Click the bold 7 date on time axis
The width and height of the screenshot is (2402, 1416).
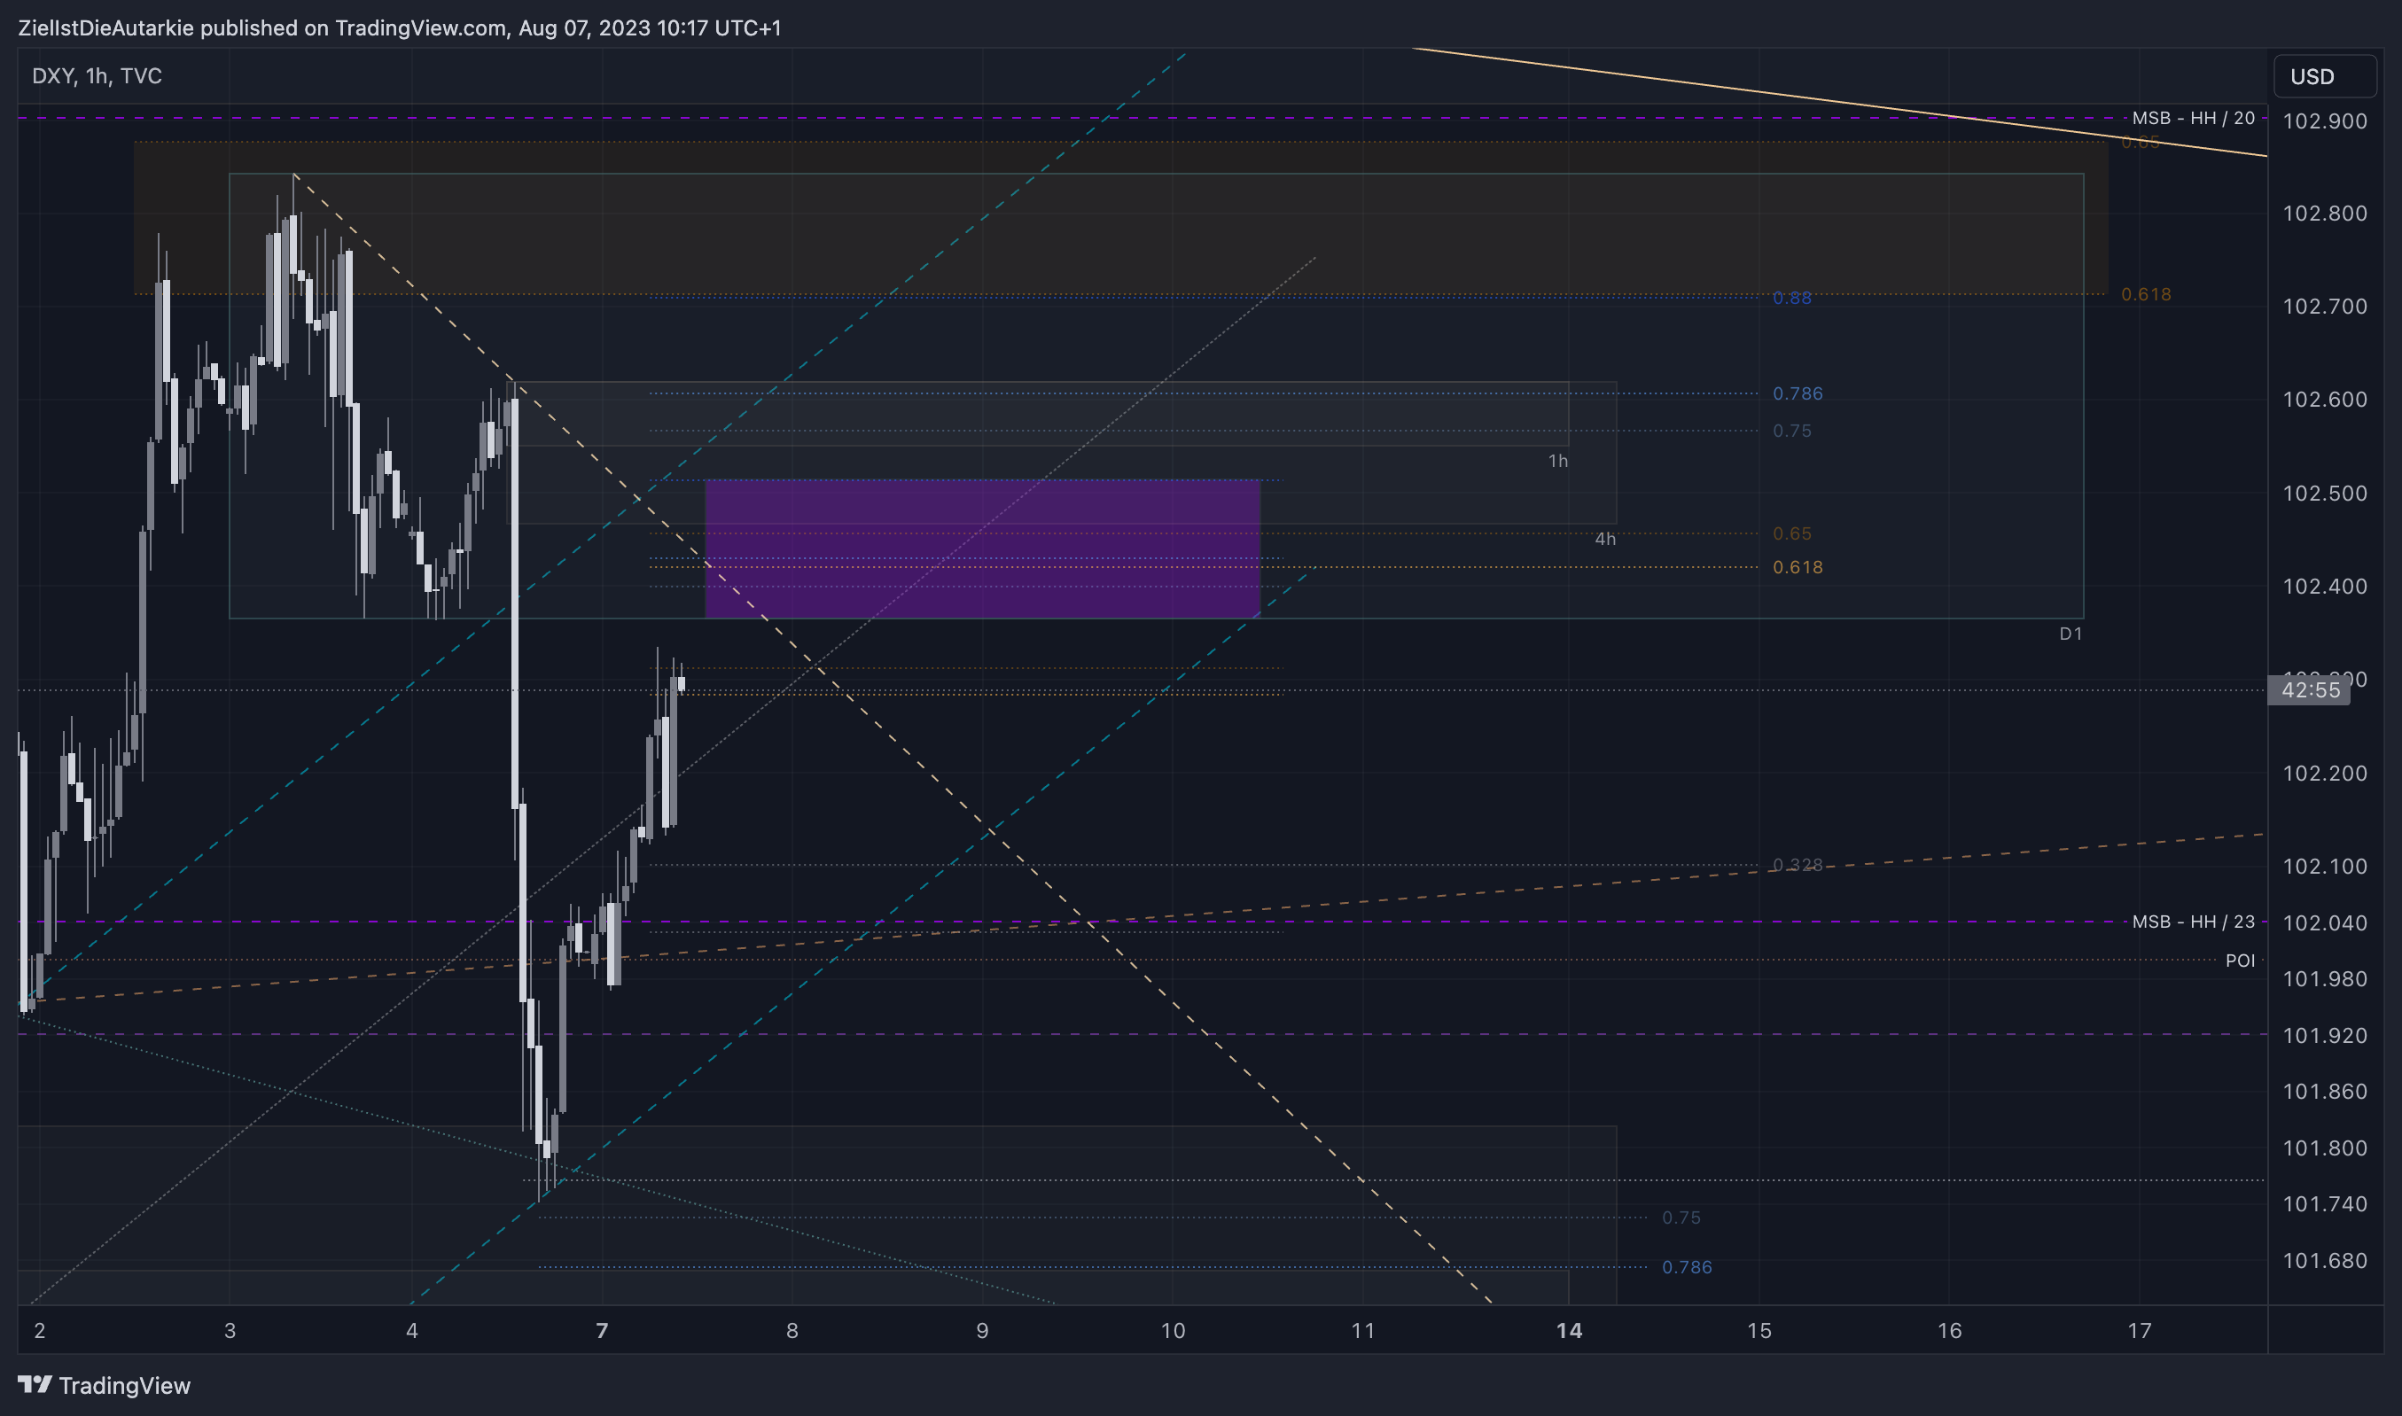pos(601,1330)
